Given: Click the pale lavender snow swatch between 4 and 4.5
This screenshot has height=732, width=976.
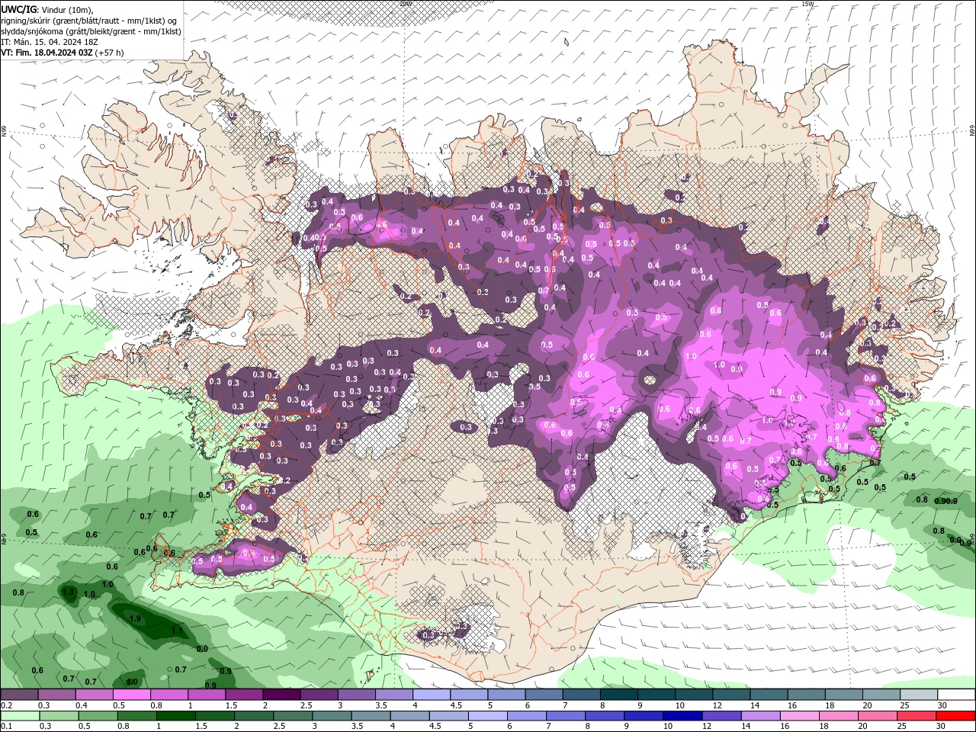Looking at the screenshot, I should point(432,695).
